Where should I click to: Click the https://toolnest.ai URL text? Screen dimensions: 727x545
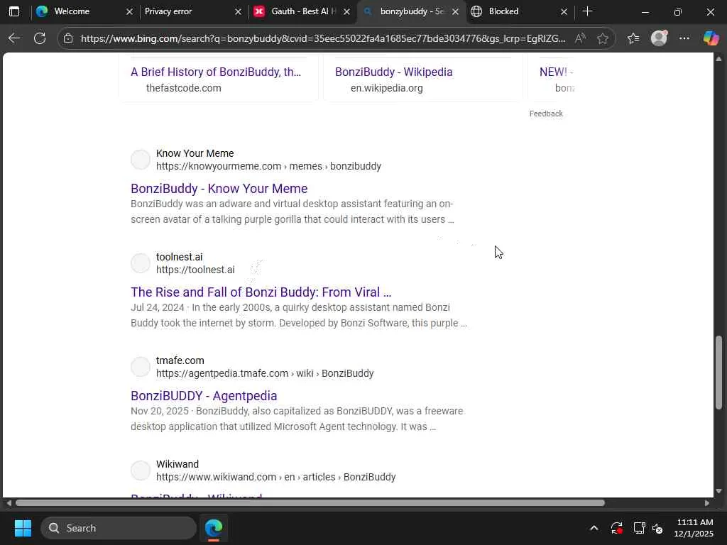[195, 270]
